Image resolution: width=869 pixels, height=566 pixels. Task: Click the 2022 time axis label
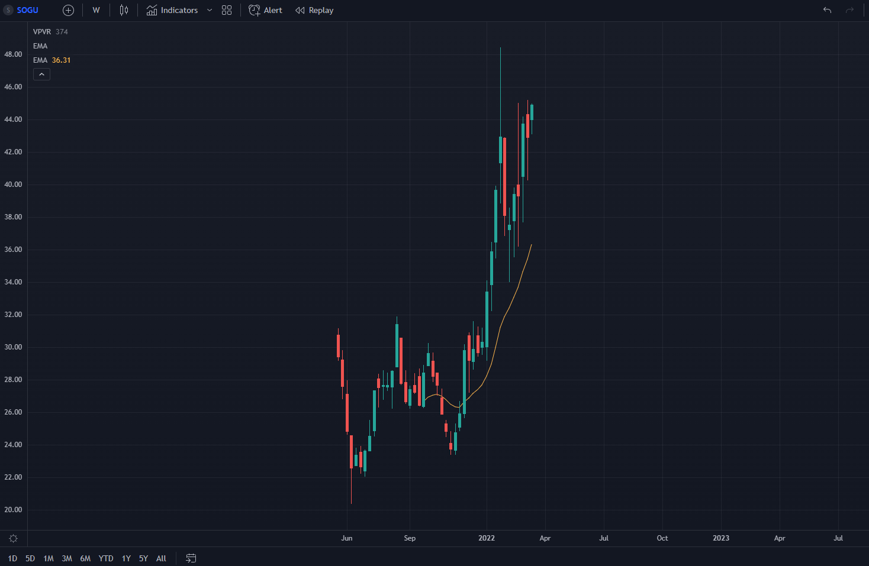[x=487, y=538]
